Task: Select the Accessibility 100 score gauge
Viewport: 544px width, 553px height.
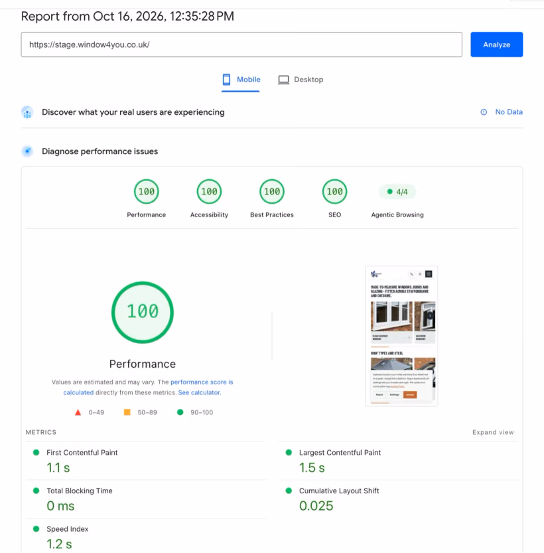Action: pos(209,191)
